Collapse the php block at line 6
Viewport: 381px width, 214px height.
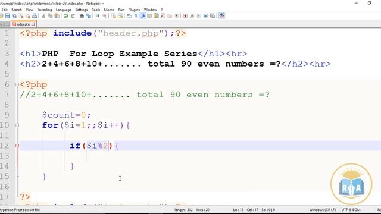(17, 84)
